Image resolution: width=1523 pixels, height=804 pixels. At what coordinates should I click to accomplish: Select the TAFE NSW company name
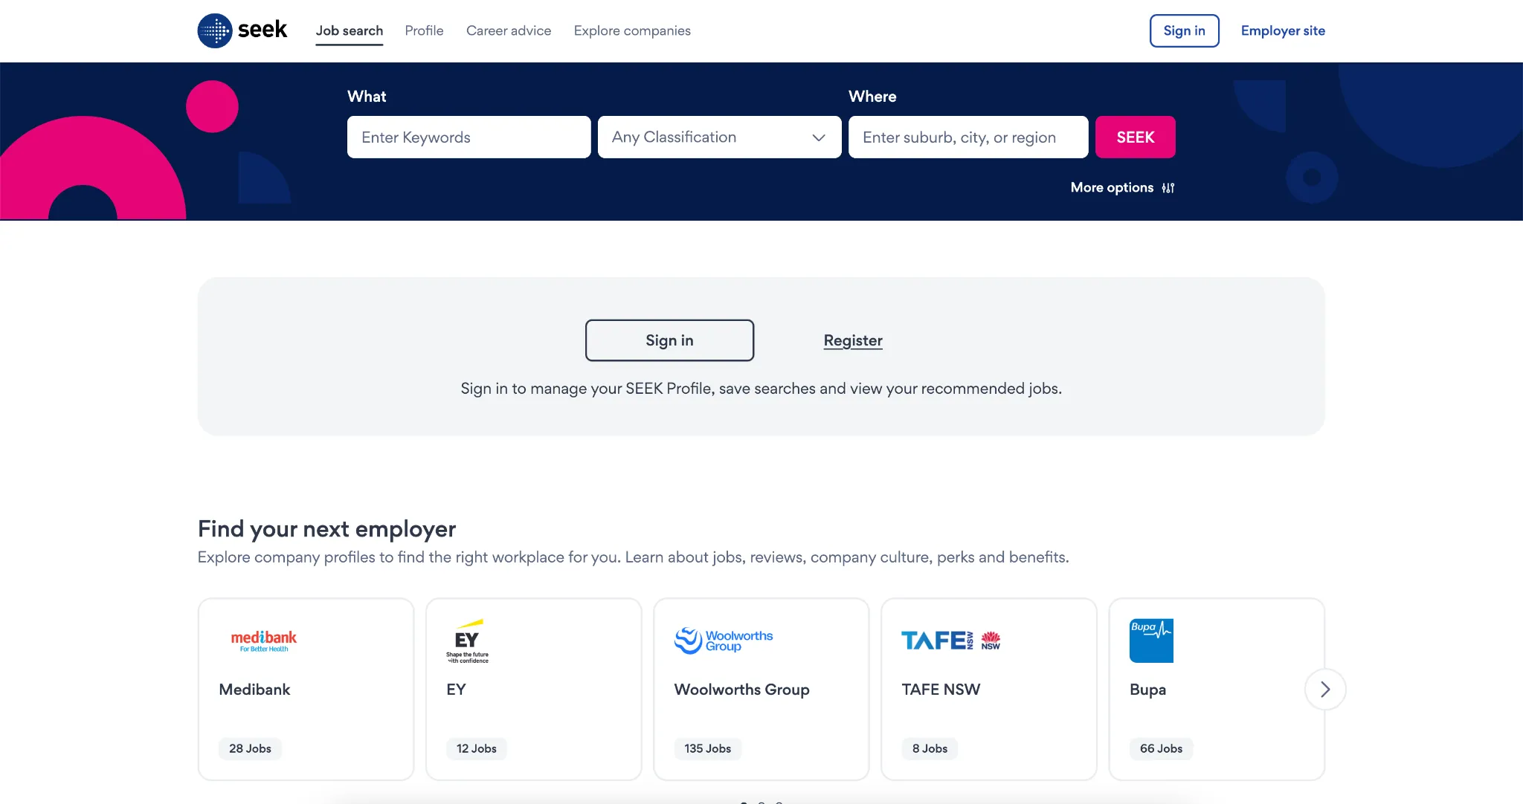pyautogui.click(x=941, y=690)
